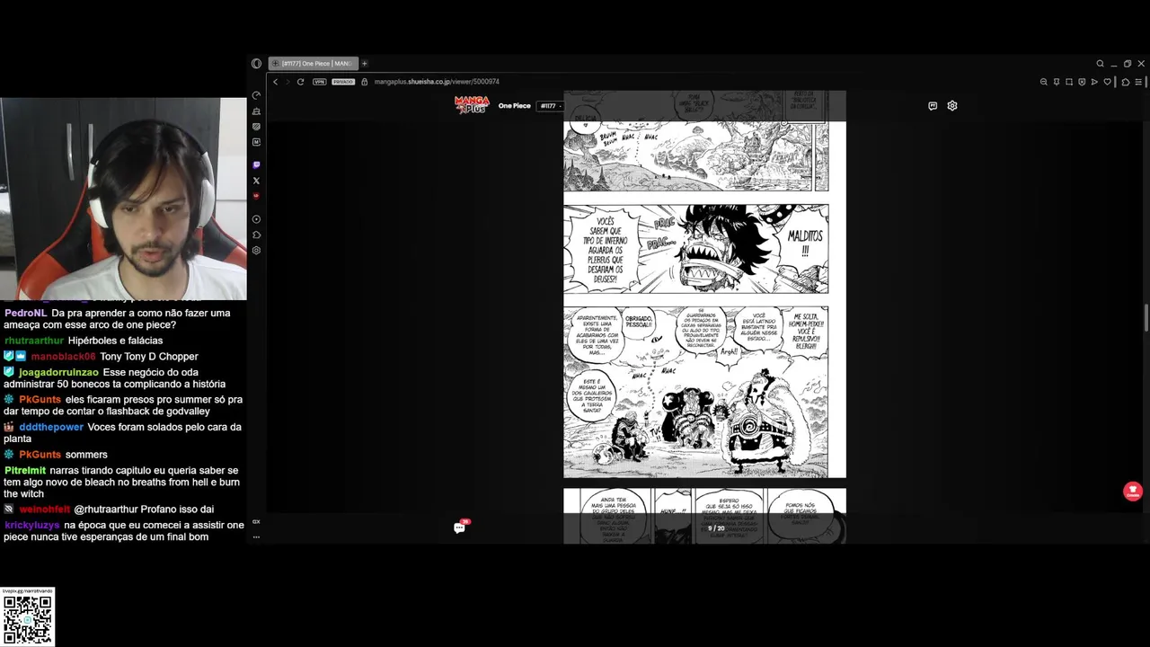Image resolution: width=1150 pixels, height=647 pixels.
Task: Click the zoom-out magnifier toolbar icon
Action: point(1044,82)
